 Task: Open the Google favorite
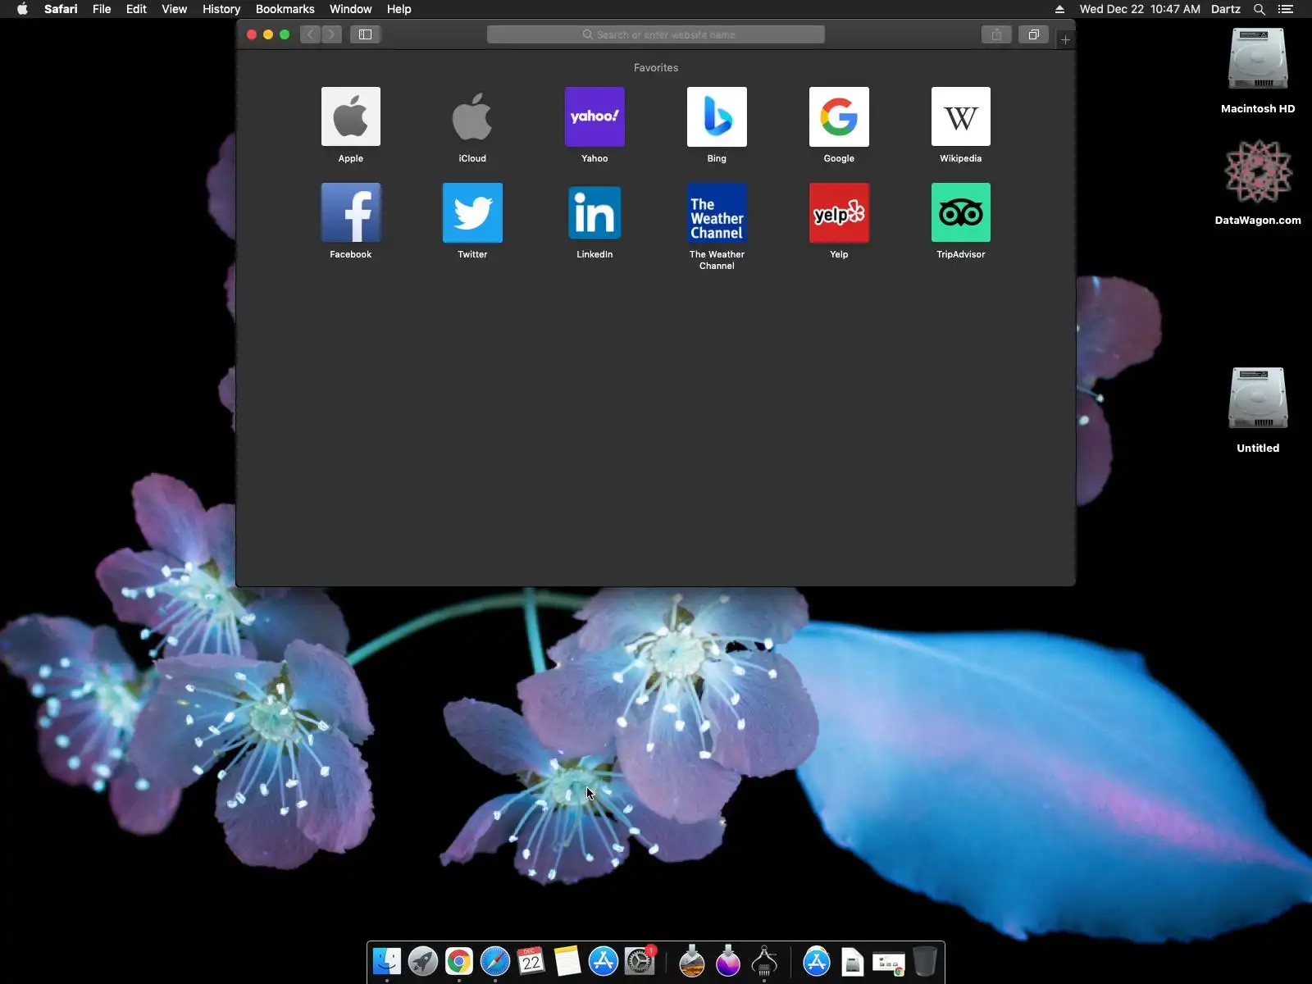[839, 116]
